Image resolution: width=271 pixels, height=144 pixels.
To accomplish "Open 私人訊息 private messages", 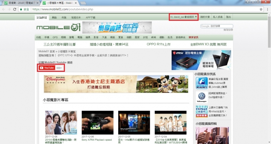I will [x=218, y=17].
